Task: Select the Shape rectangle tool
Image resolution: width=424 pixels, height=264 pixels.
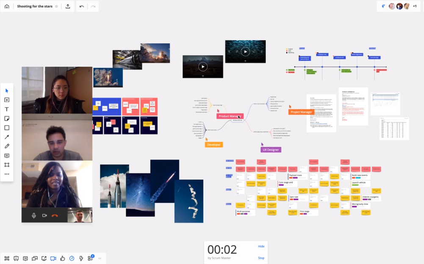Action: tap(7, 127)
